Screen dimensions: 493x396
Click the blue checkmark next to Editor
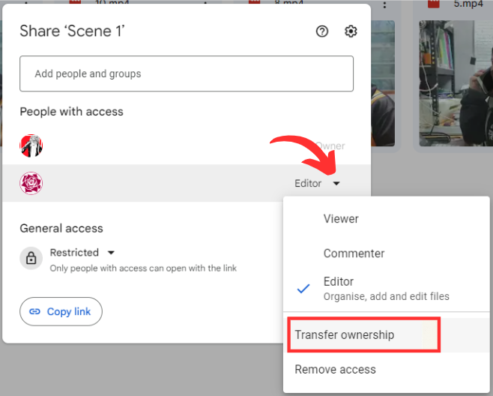303,288
